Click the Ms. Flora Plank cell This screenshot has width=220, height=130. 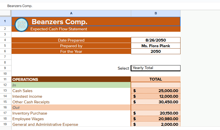(155, 46)
